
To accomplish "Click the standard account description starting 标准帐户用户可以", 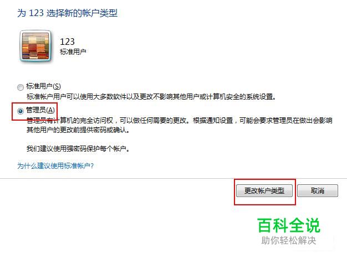I will 151,97.
